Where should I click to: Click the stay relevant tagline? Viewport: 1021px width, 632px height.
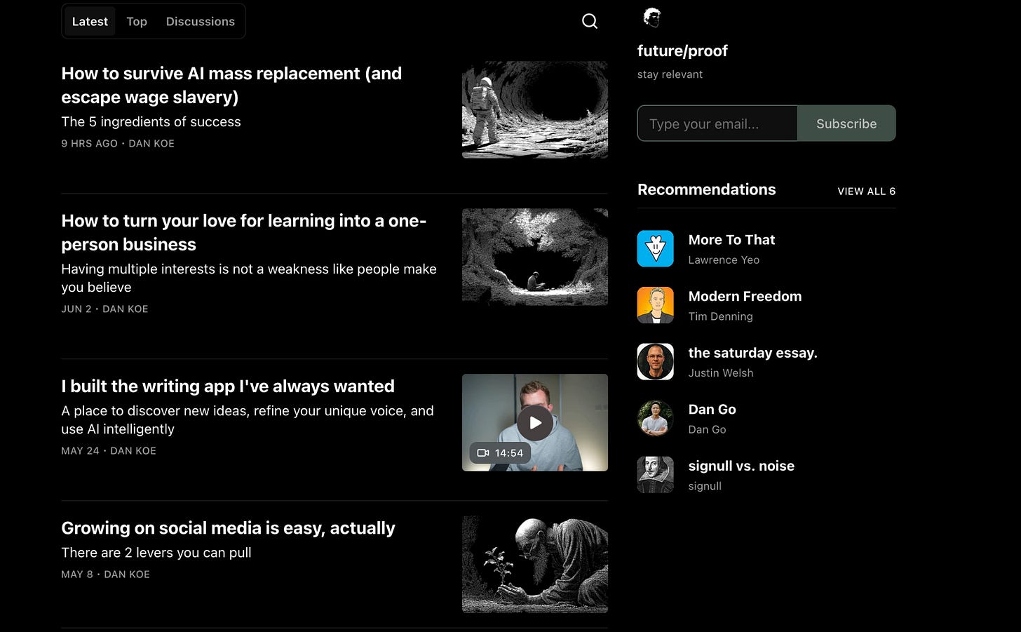click(x=670, y=74)
